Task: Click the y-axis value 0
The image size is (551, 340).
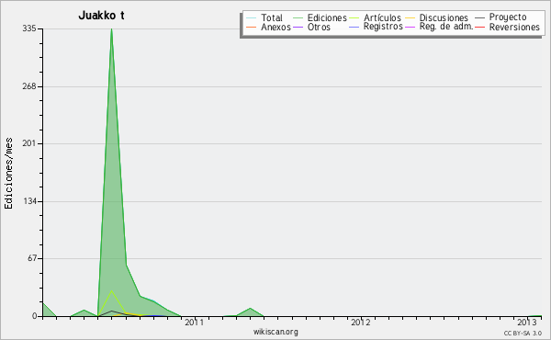Action: (x=34, y=316)
